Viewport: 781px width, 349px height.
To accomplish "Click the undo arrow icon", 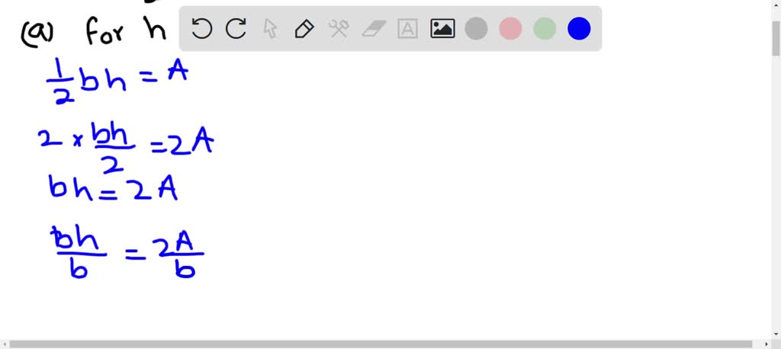I will pyautogui.click(x=201, y=29).
